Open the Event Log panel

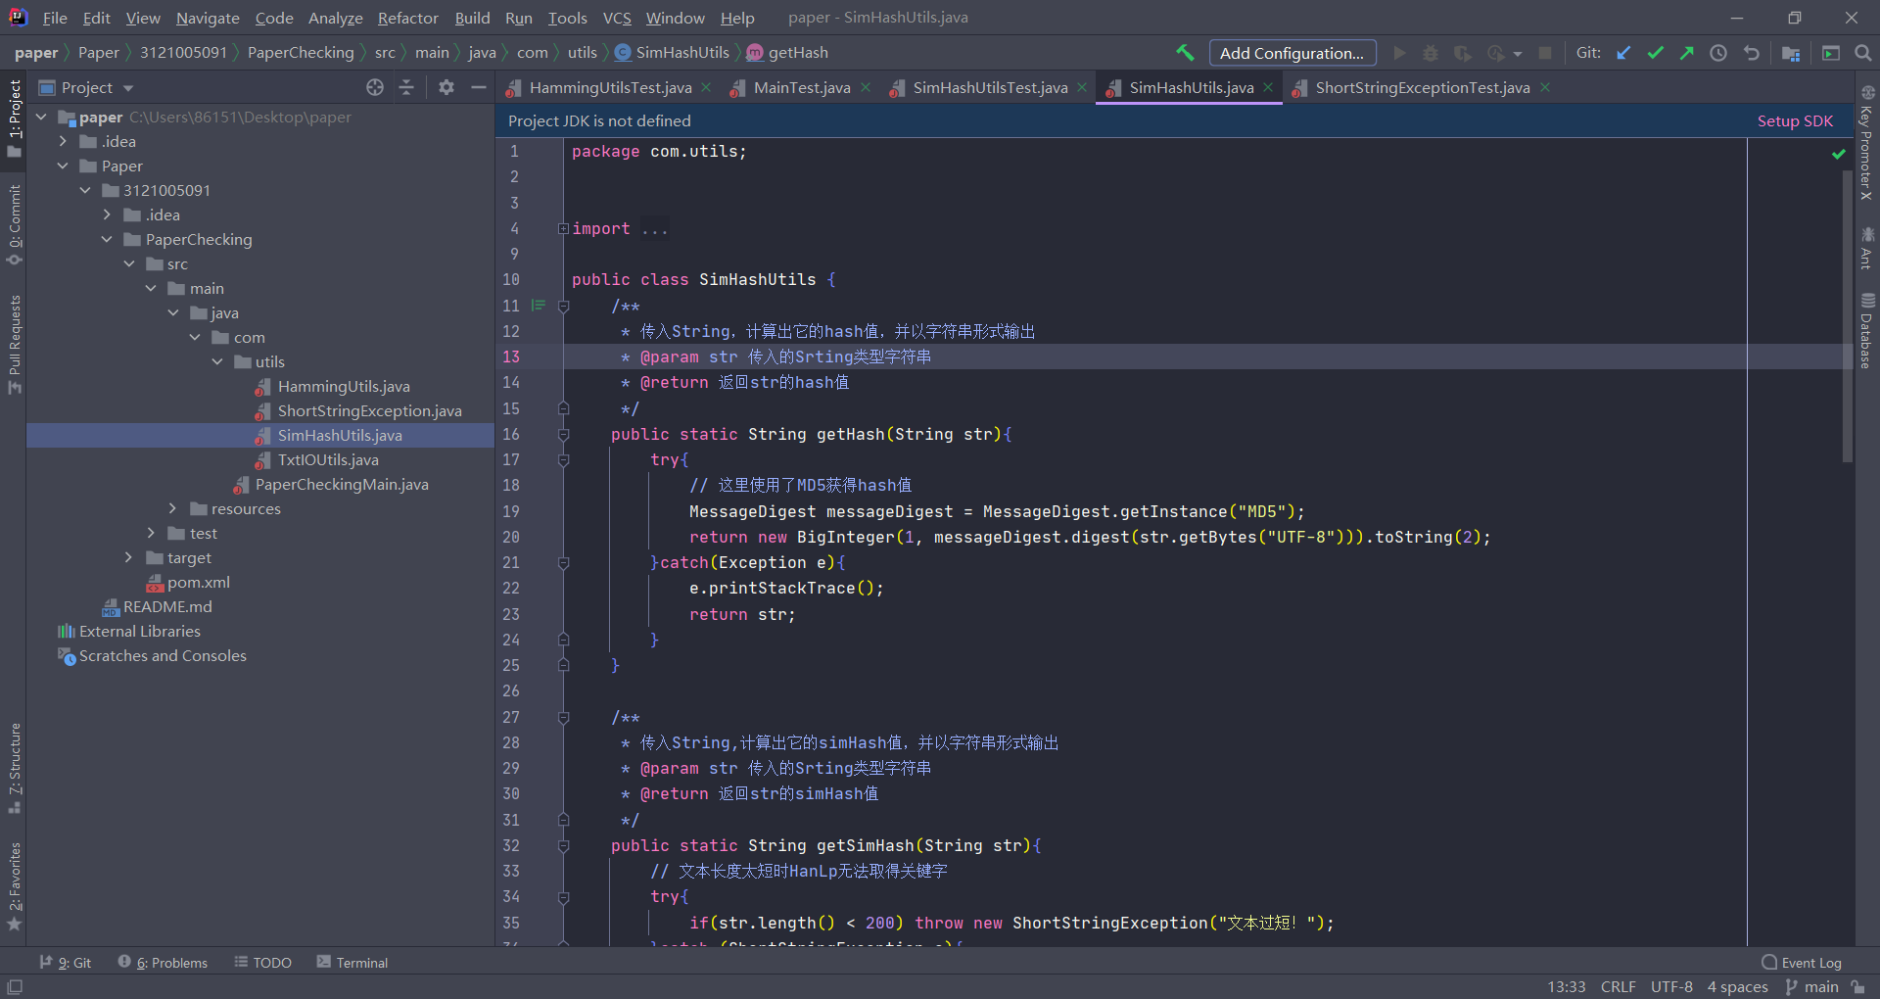[1802, 963]
